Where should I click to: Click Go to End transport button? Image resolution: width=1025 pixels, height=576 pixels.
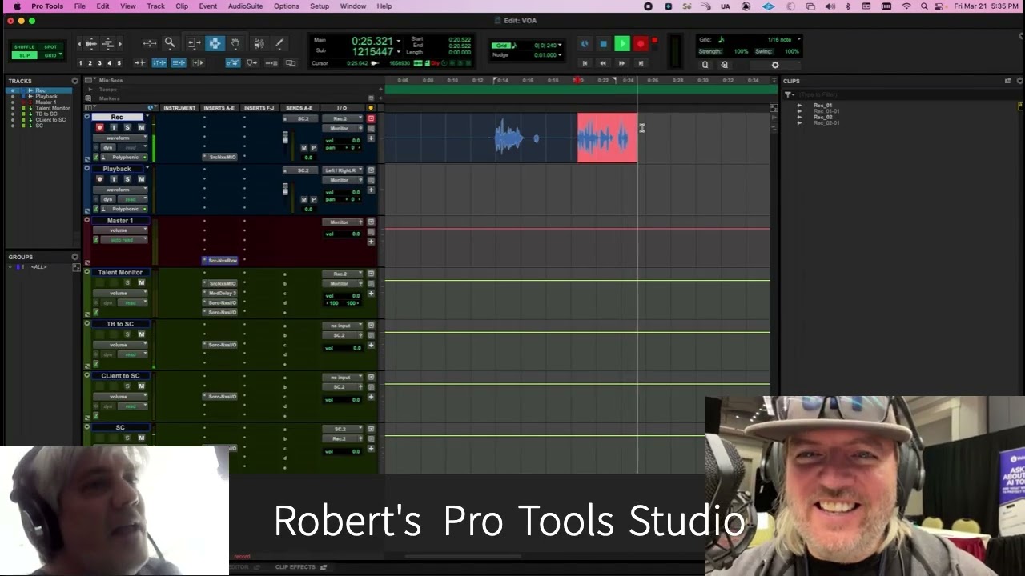pos(641,63)
